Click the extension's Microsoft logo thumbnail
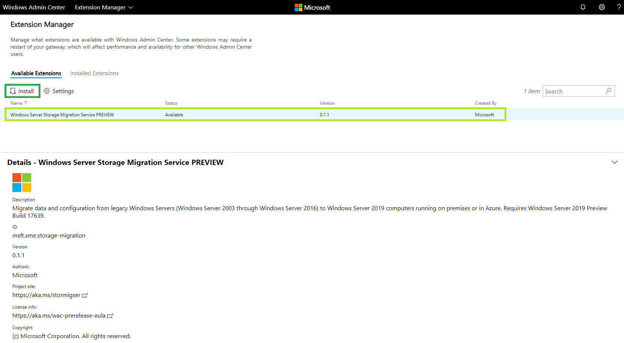This screenshot has width=624, height=343. tap(22, 183)
